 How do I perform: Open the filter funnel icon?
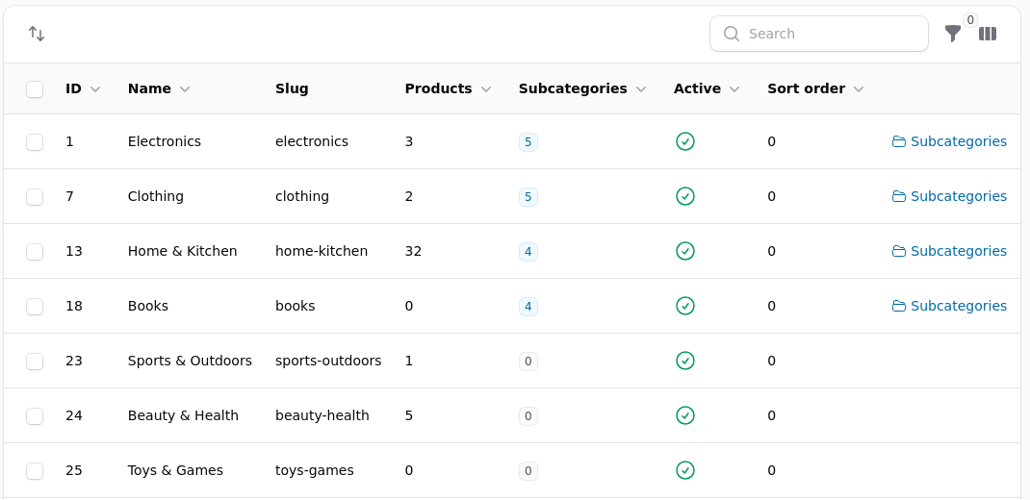[x=952, y=34]
